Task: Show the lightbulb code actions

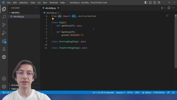Action: [x=53, y=19]
